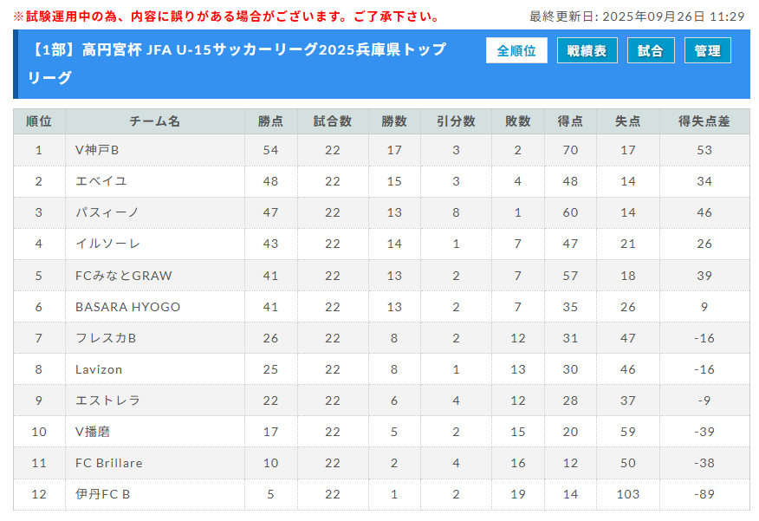The height and width of the screenshot is (521, 759).
Task: Open the FCみなとGRAW team row
Action: [x=124, y=276]
